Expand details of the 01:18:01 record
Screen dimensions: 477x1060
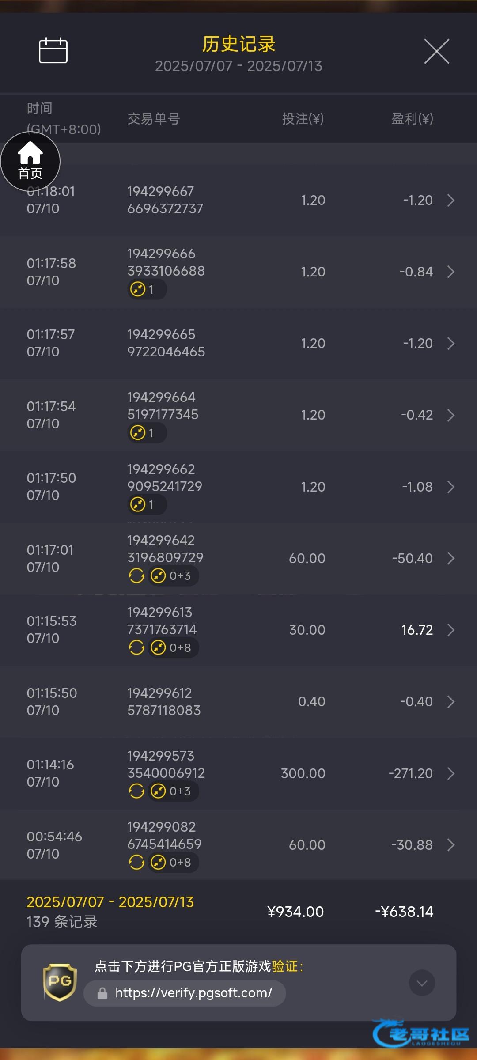tap(450, 200)
